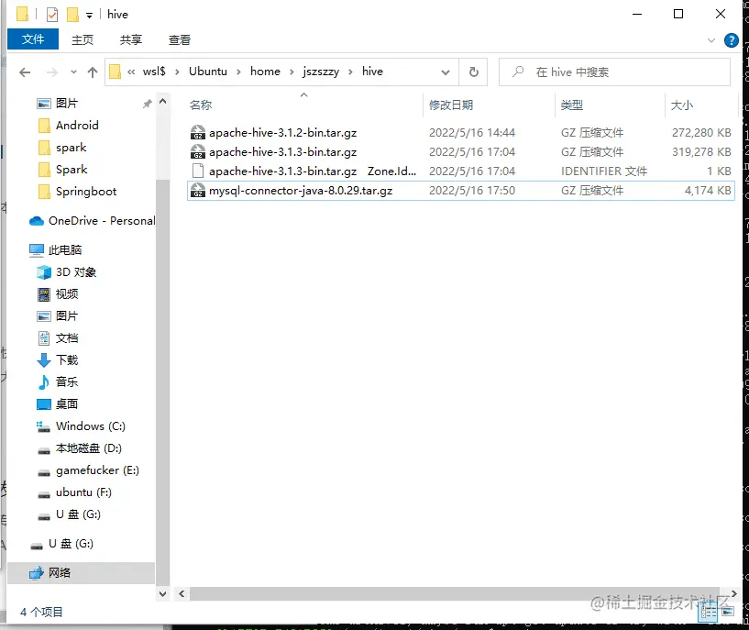This screenshot has width=749, height=630.
Task: Click the horizontal scrollbar left arrow
Action: pyautogui.click(x=182, y=593)
